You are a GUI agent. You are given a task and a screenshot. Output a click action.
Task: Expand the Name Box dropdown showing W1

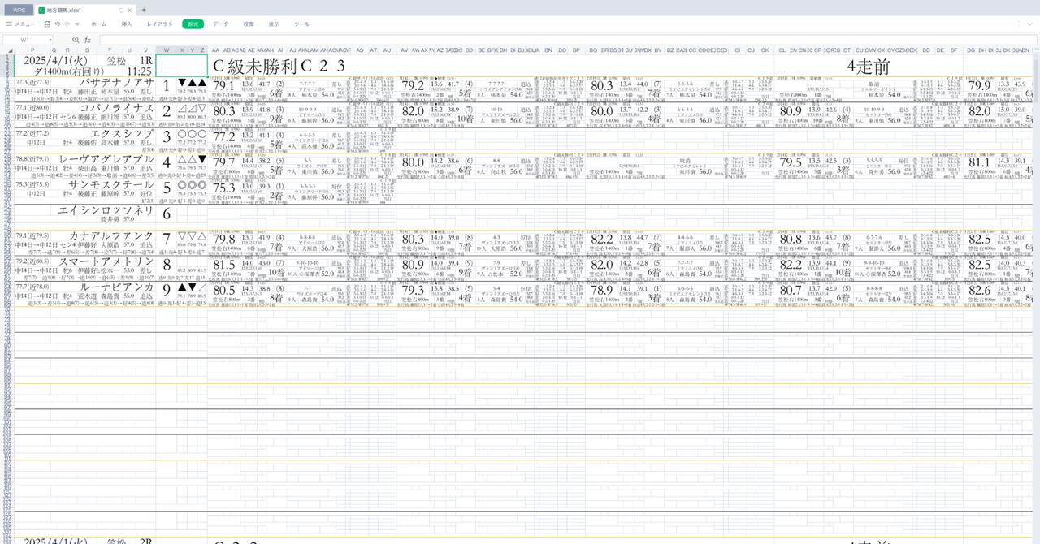point(50,39)
